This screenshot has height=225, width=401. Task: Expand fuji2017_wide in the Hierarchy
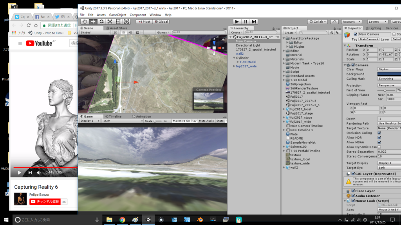(234, 66)
